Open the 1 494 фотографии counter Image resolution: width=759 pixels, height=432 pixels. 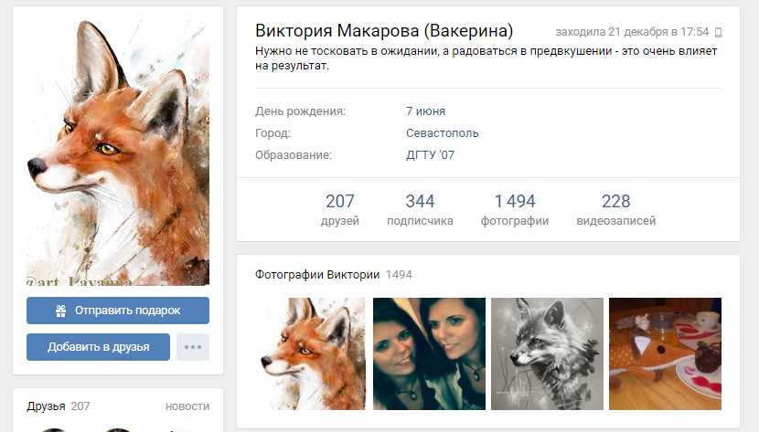pos(515,210)
